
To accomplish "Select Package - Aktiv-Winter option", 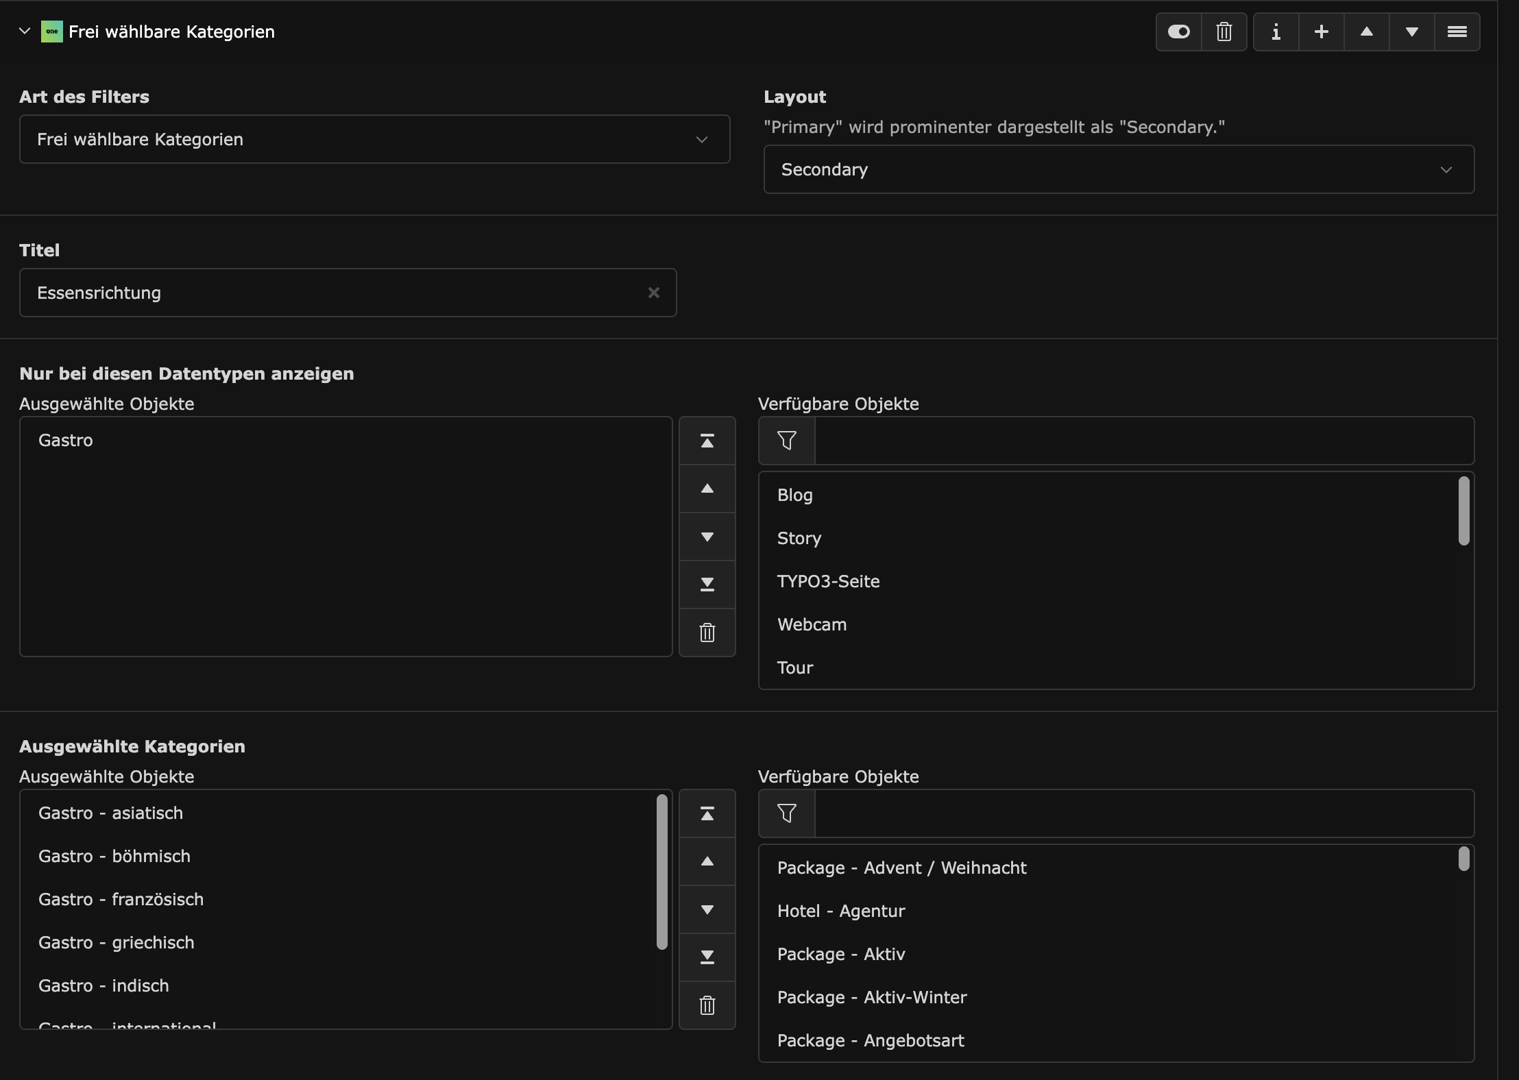I will pos(1109,997).
